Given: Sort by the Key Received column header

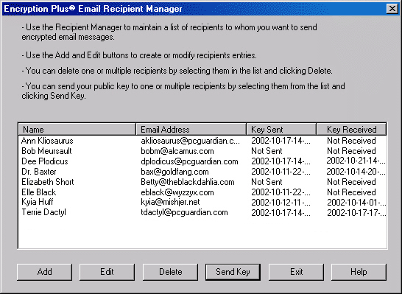Looking at the screenshot, I should click(x=351, y=129).
